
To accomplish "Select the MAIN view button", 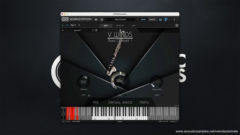I will [x=143, y=19].
